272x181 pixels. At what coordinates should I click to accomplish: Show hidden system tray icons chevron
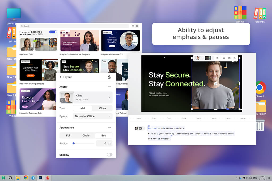236,178
